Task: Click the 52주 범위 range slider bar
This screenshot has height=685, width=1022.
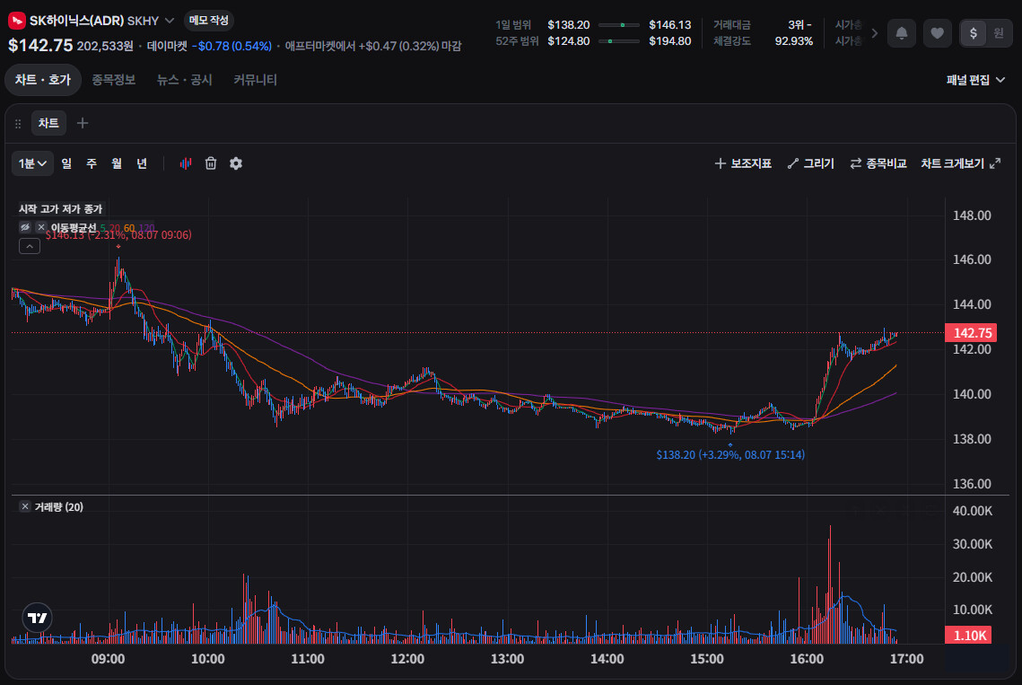Action: coord(618,41)
